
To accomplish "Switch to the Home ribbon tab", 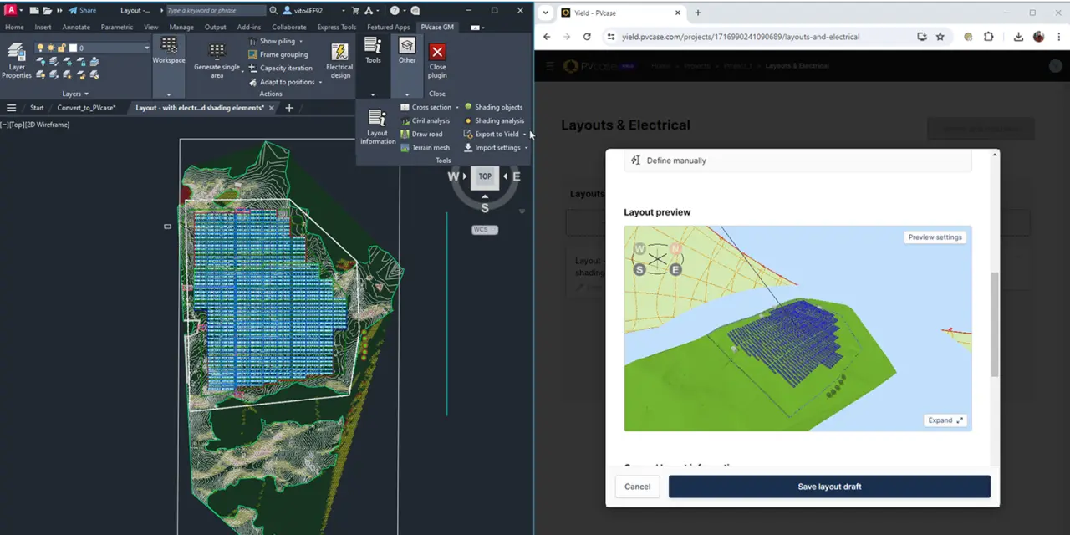I will click(x=14, y=27).
